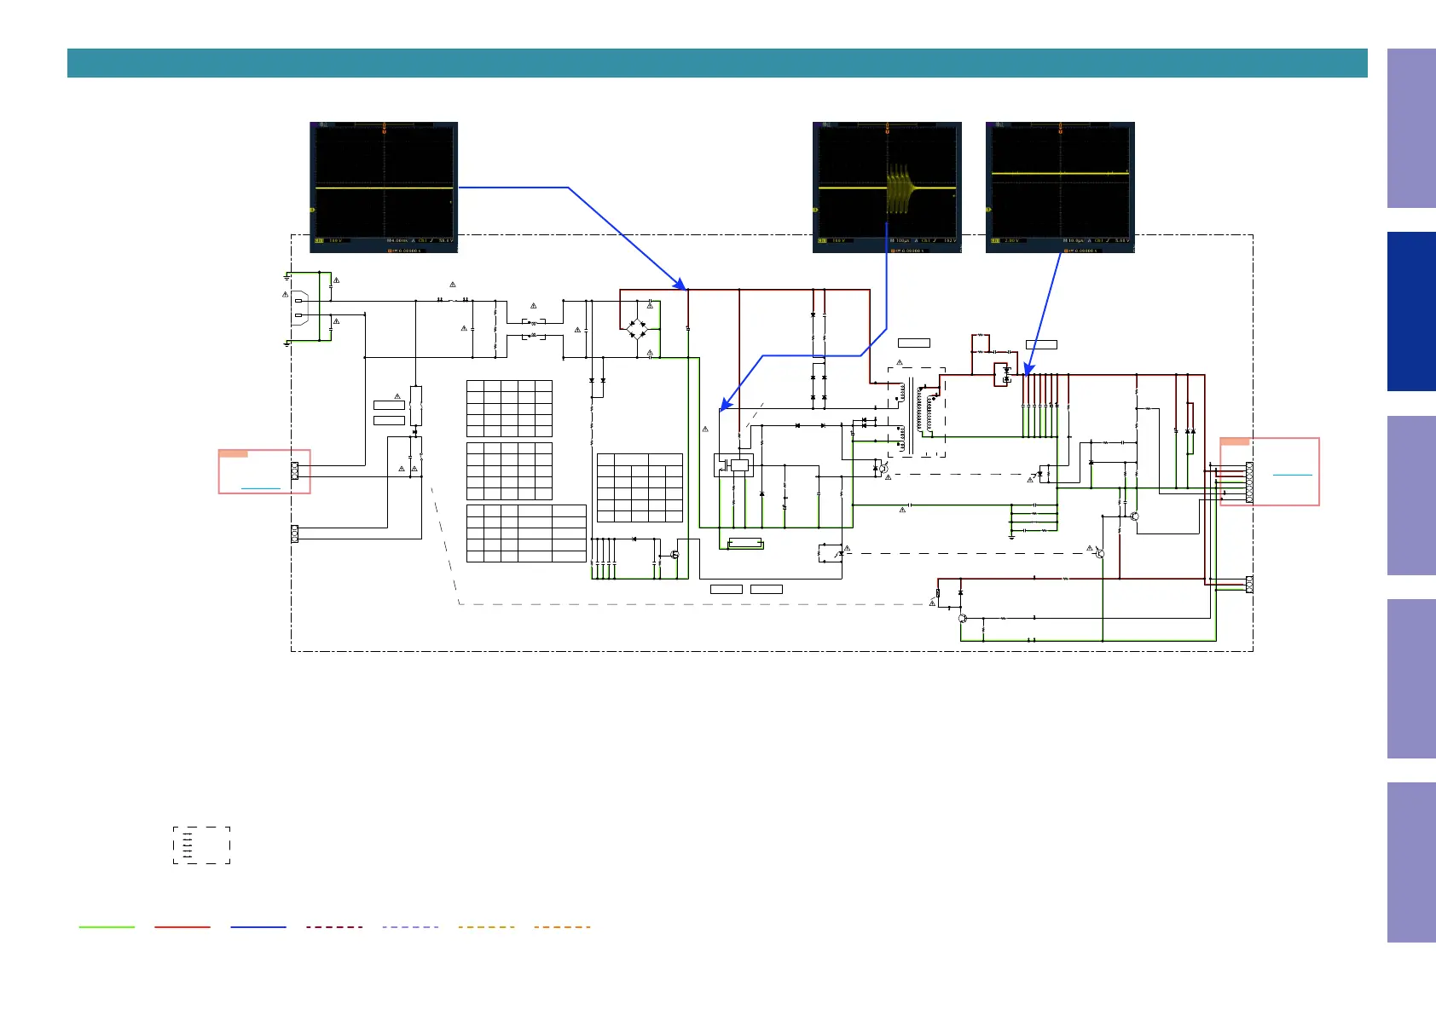Click the AC inlet socket symbol
The width and height of the screenshot is (1436, 1015).
[x=299, y=309]
